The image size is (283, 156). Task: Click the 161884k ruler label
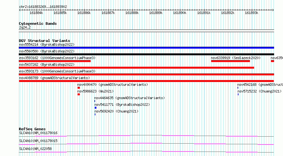[36, 13]
